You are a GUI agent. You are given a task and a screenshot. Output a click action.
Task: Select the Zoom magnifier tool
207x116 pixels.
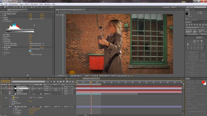[x=8, y=7]
